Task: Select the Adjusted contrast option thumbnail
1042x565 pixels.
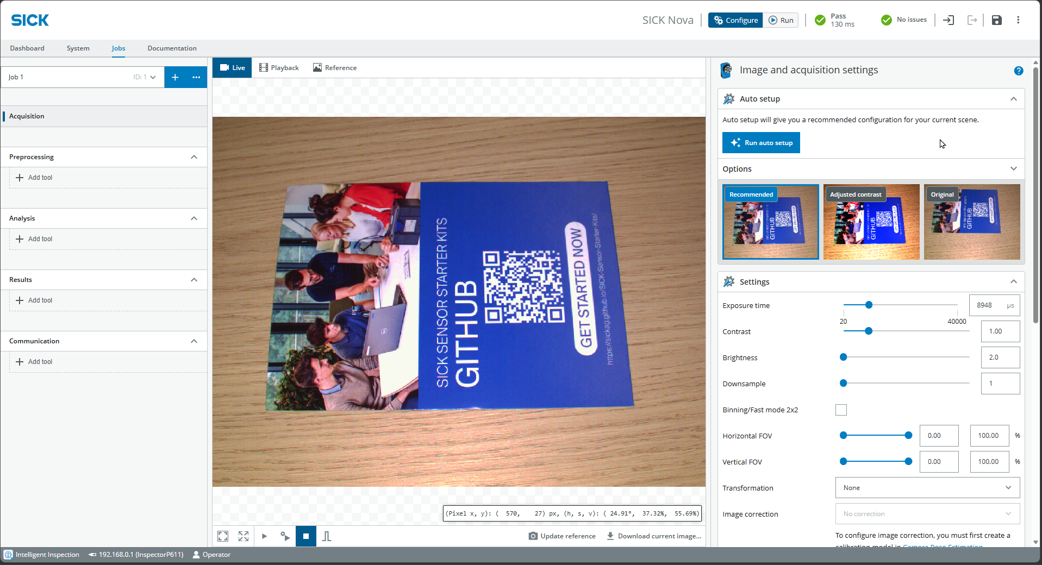Action: tap(871, 222)
